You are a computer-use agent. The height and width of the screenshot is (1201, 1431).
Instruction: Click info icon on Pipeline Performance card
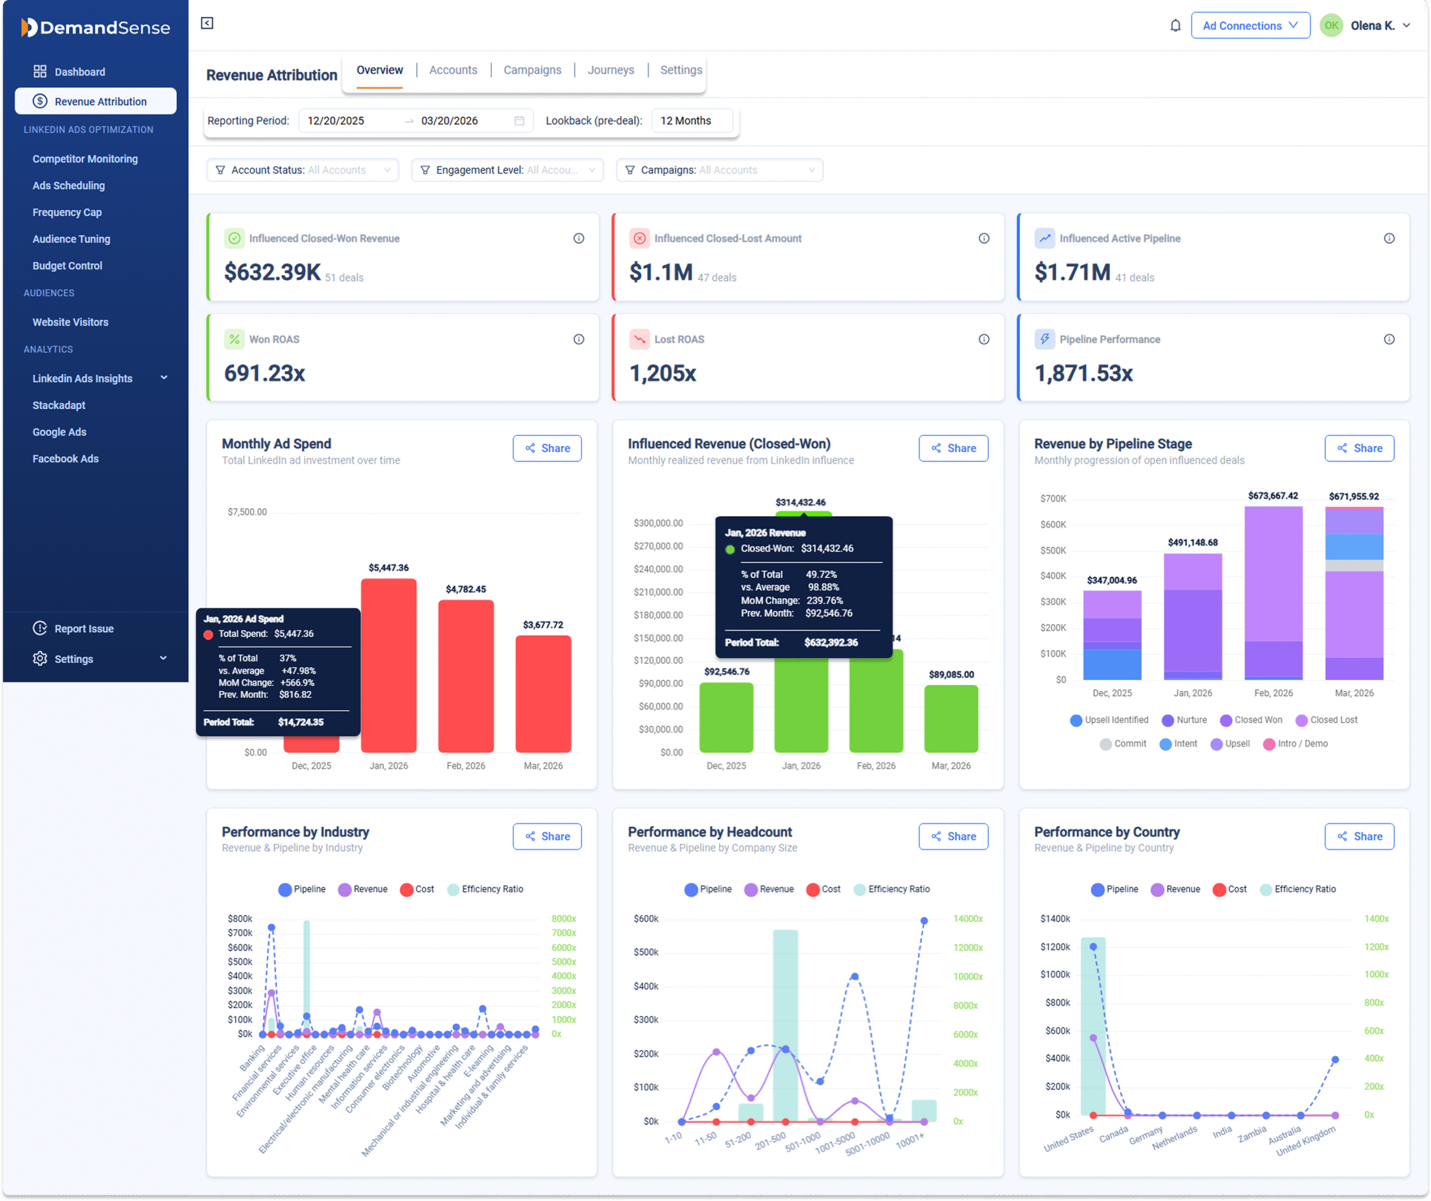point(1389,339)
